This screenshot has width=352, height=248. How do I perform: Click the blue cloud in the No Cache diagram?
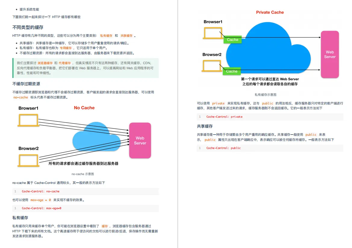[97, 137]
